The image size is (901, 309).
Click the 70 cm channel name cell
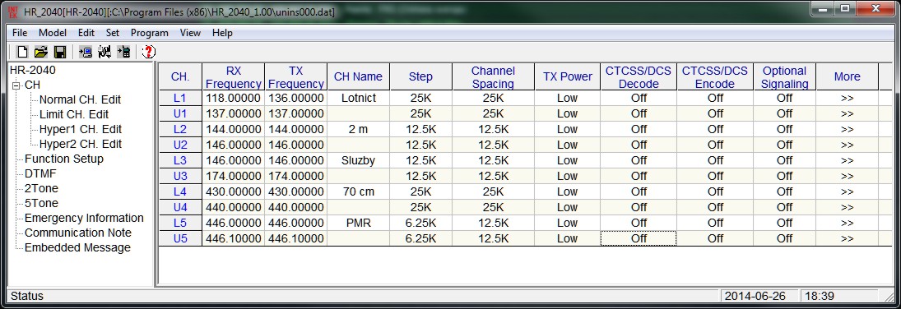(359, 191)
